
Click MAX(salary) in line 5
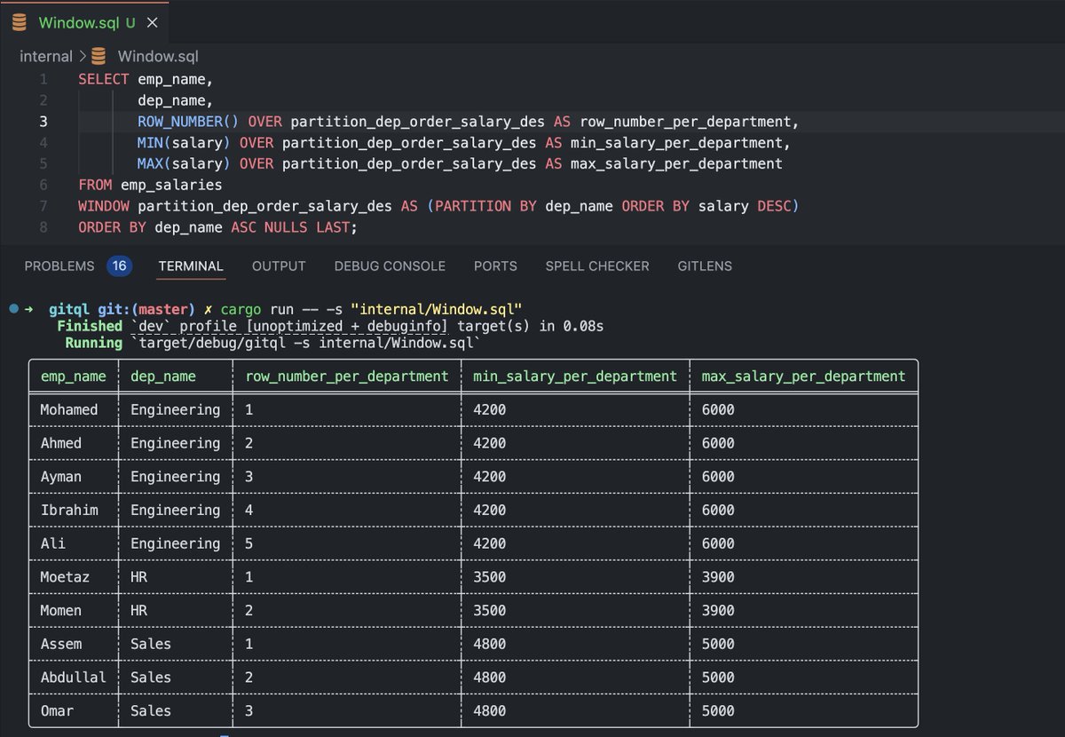click(185, 164)
